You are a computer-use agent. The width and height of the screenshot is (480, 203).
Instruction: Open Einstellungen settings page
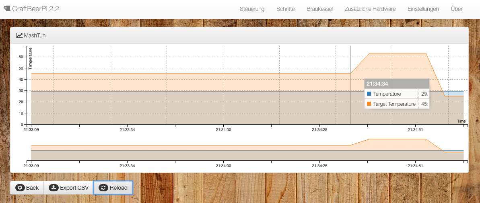pyautogui.click(x=423, y=9)
